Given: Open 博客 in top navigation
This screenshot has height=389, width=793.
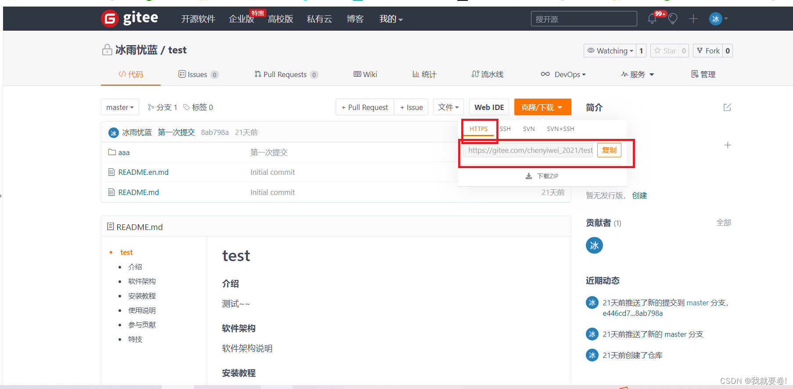Looking at the screenshot, I should (x=355, y=19).
